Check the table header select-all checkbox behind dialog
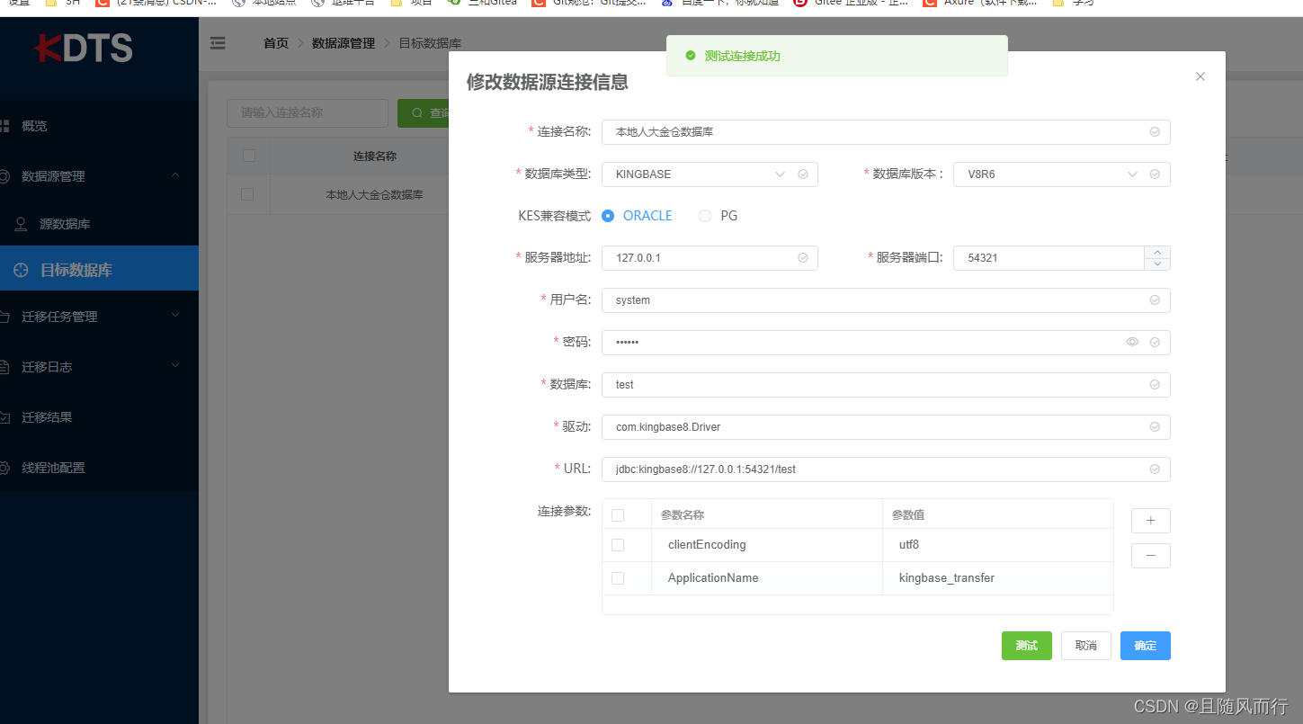 coord(249,156)
